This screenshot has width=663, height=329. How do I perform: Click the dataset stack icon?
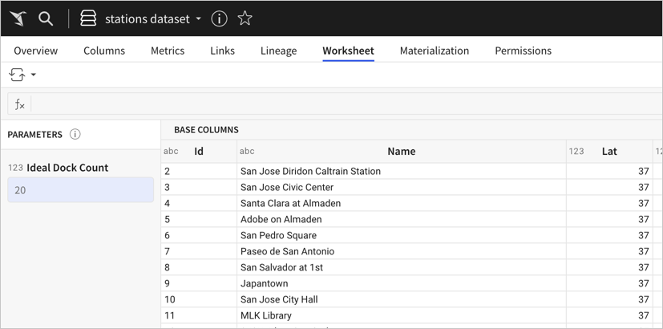pos(88,18)
